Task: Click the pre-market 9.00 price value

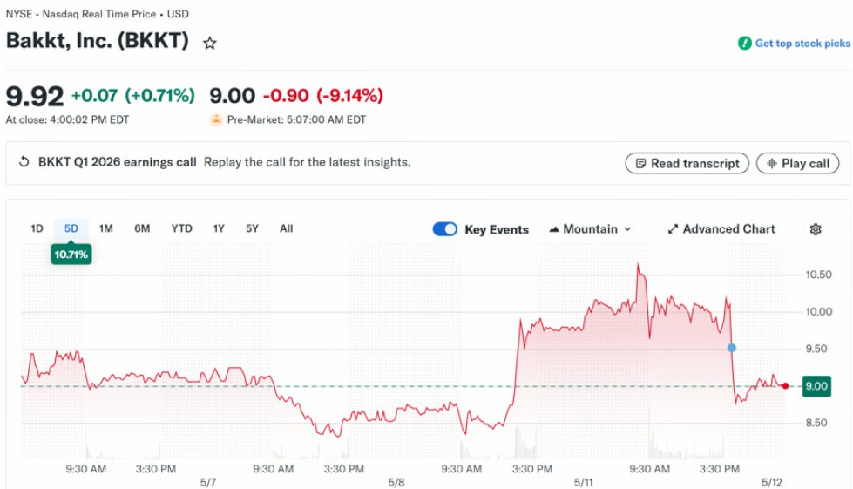Action: click(233, 96)
